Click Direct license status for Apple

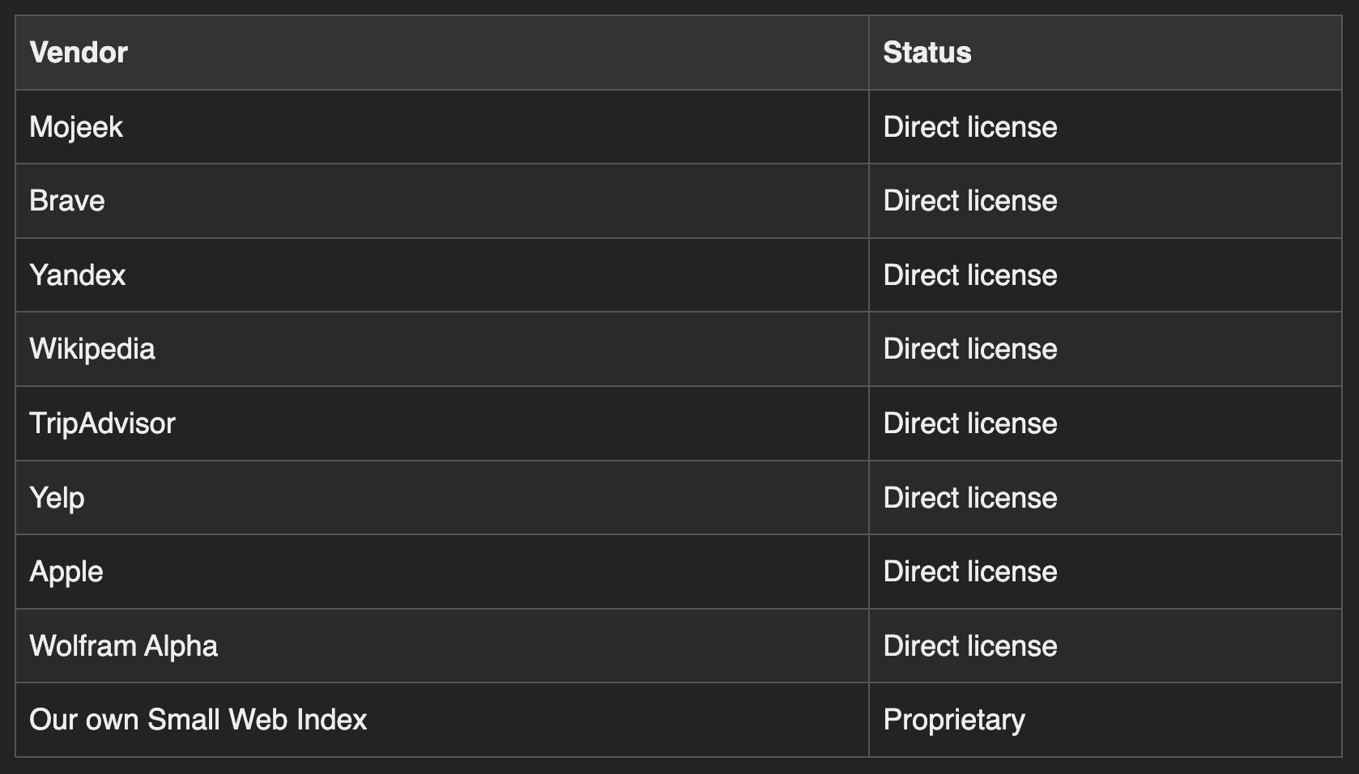pyautogui.click(x=1106, y=572)
